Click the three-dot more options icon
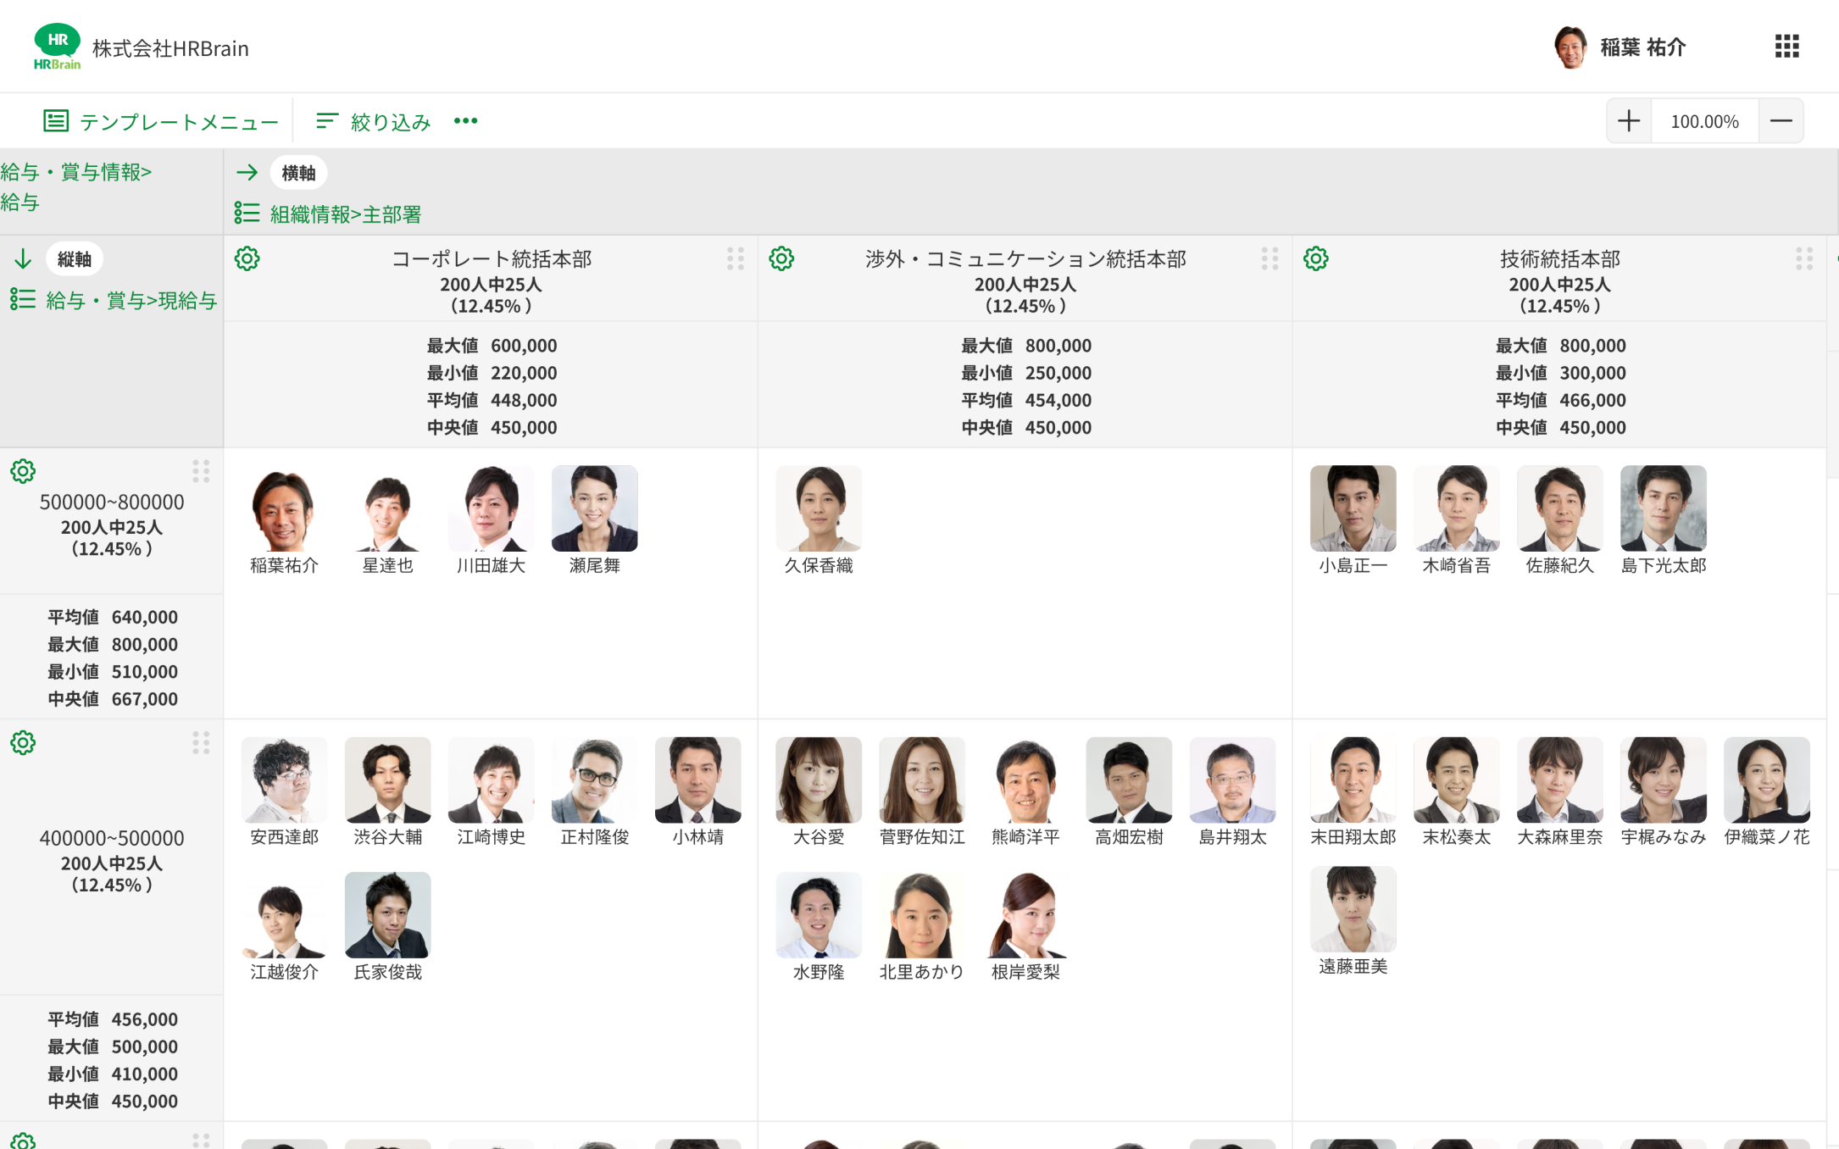 tap(465, 121)
